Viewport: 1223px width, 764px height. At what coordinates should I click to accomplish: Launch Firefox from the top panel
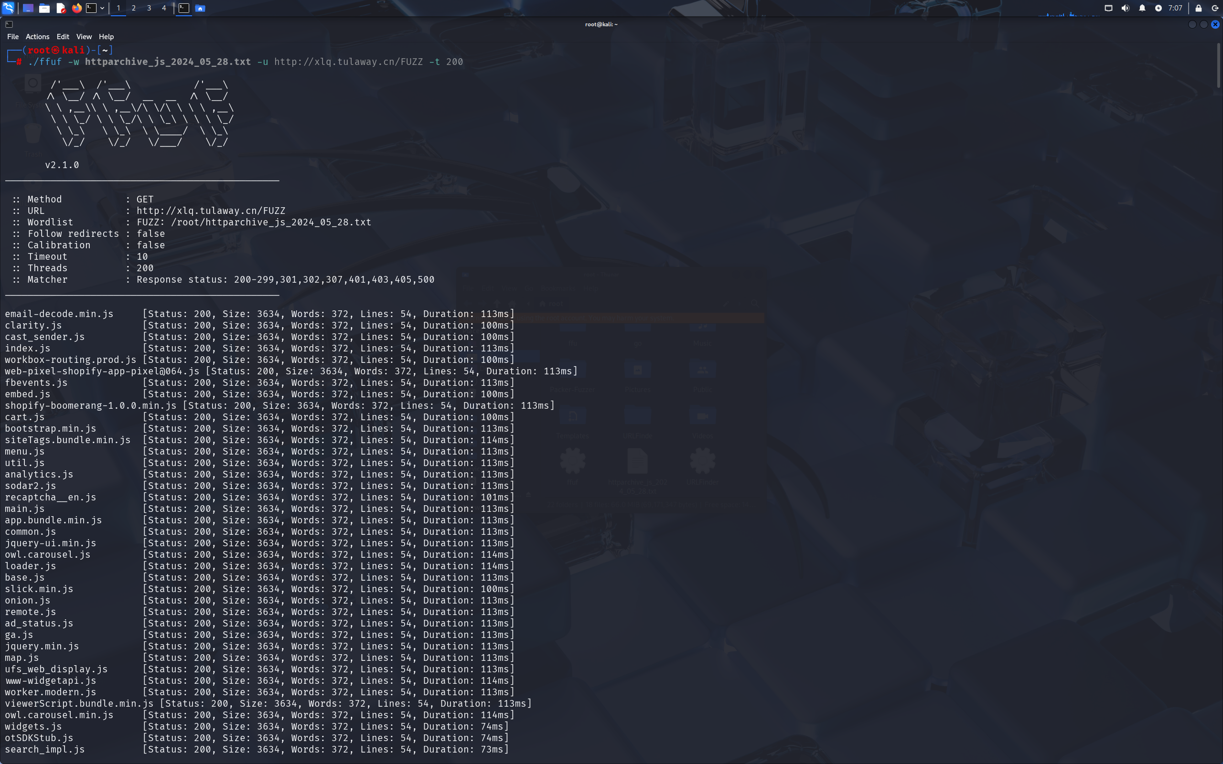point(77,8)
